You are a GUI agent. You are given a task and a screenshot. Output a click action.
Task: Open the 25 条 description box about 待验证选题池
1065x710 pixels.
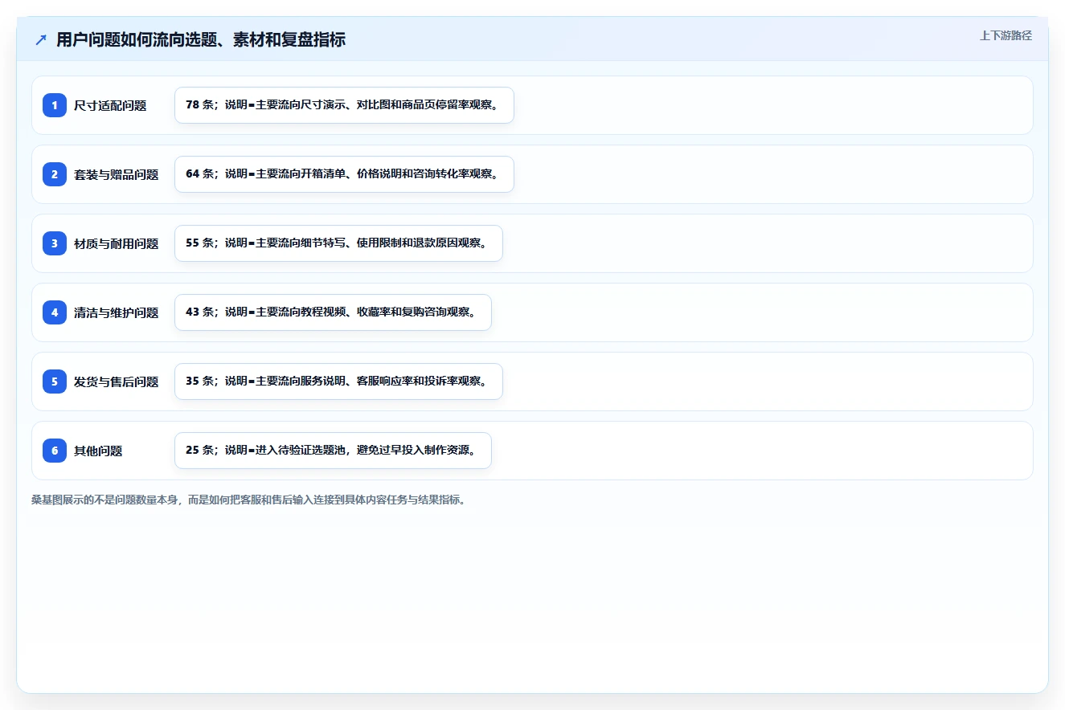[333, 451]
